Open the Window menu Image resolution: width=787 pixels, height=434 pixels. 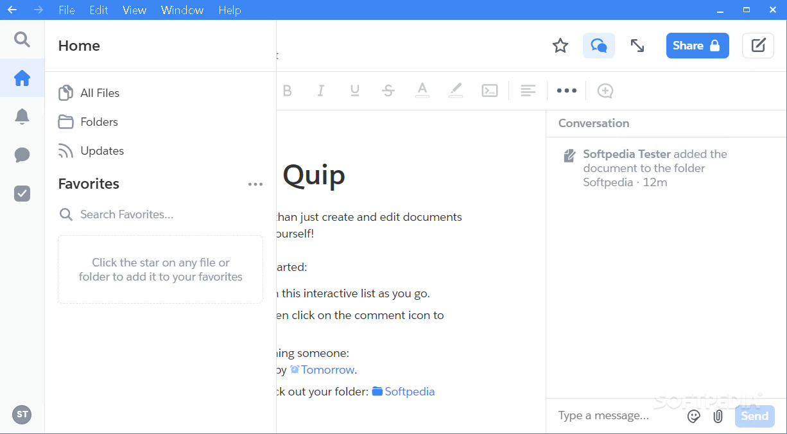point(182,10)
